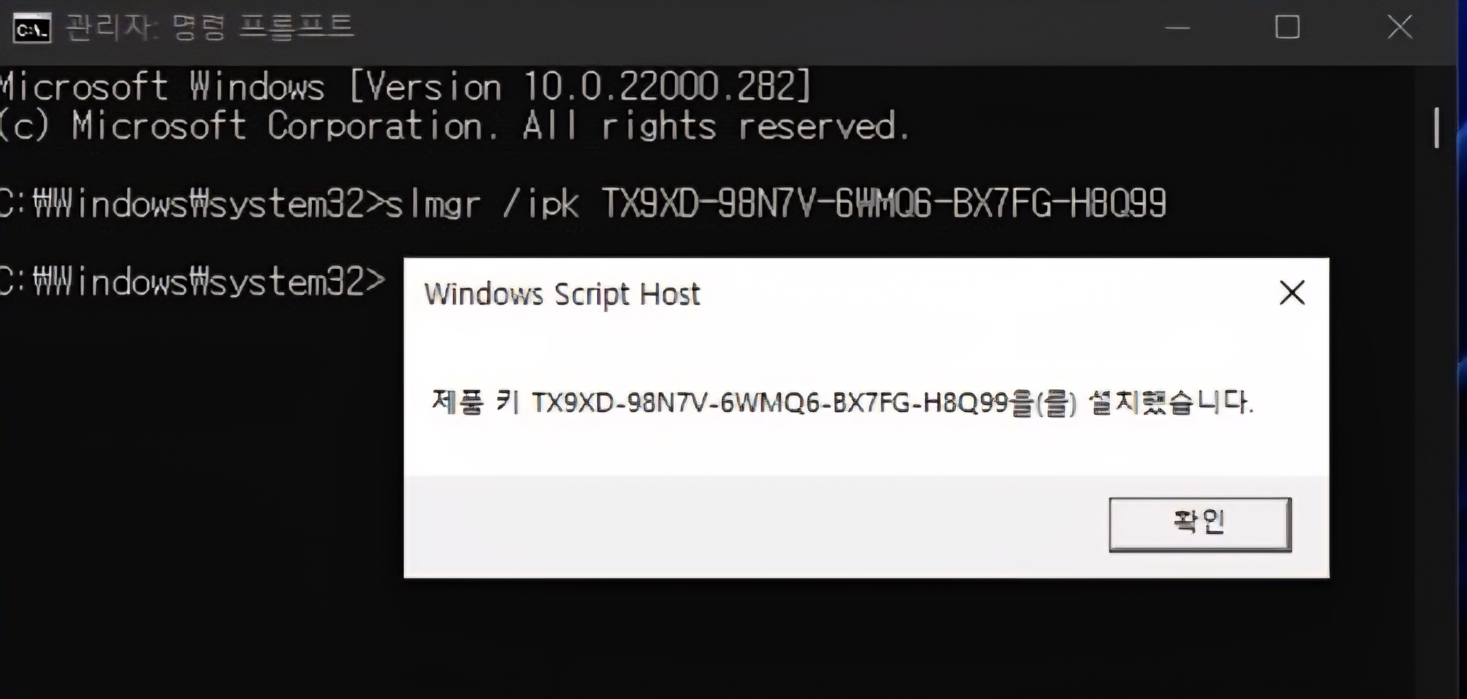Click the Command Prompt vertical scrollbar thumb

[1436, 127]
